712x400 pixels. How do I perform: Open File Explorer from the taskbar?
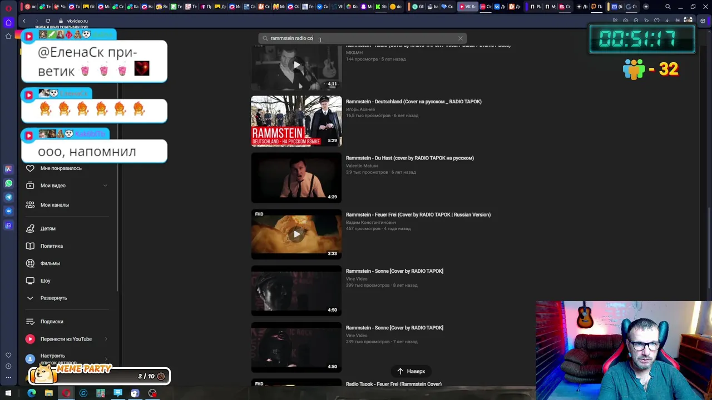(49, 393)
